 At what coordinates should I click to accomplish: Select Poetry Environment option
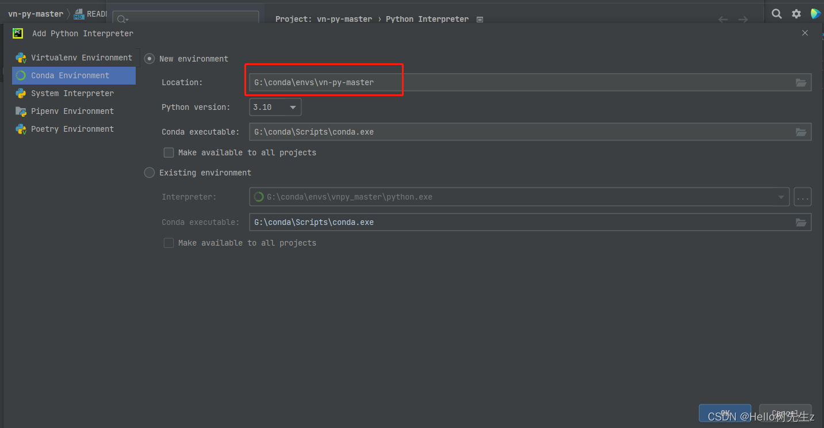click(x=74, y=129)
